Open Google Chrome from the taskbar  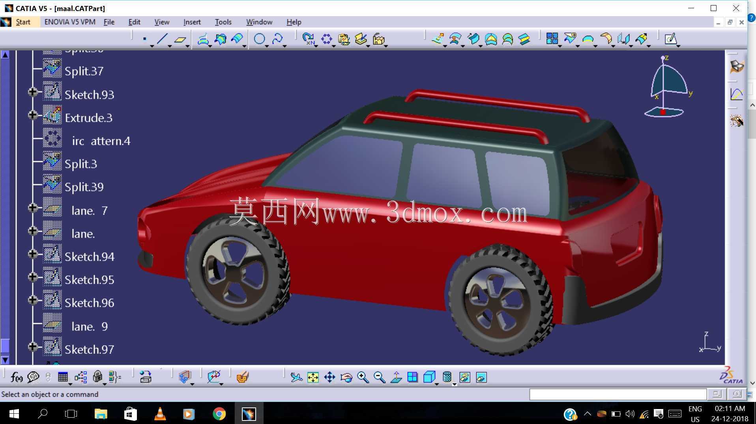(219, 414)
